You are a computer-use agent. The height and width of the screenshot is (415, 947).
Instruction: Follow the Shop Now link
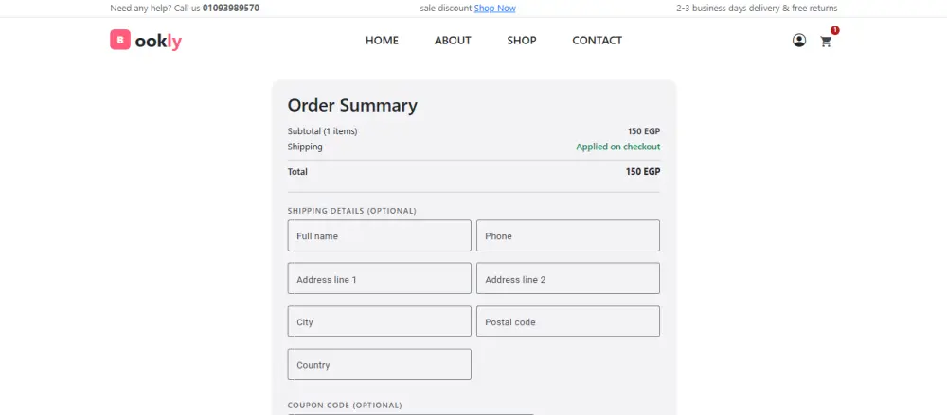click(x=495, y=9)
